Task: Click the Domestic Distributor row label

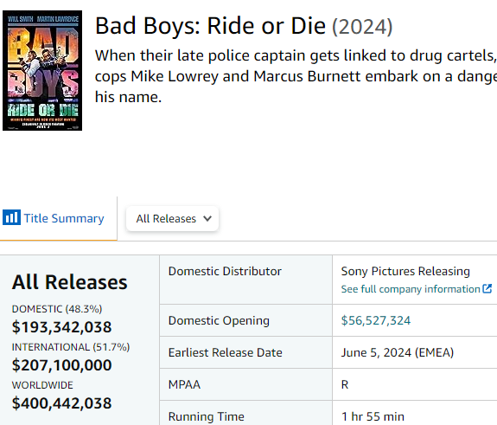Action: [x=225, y=272]
